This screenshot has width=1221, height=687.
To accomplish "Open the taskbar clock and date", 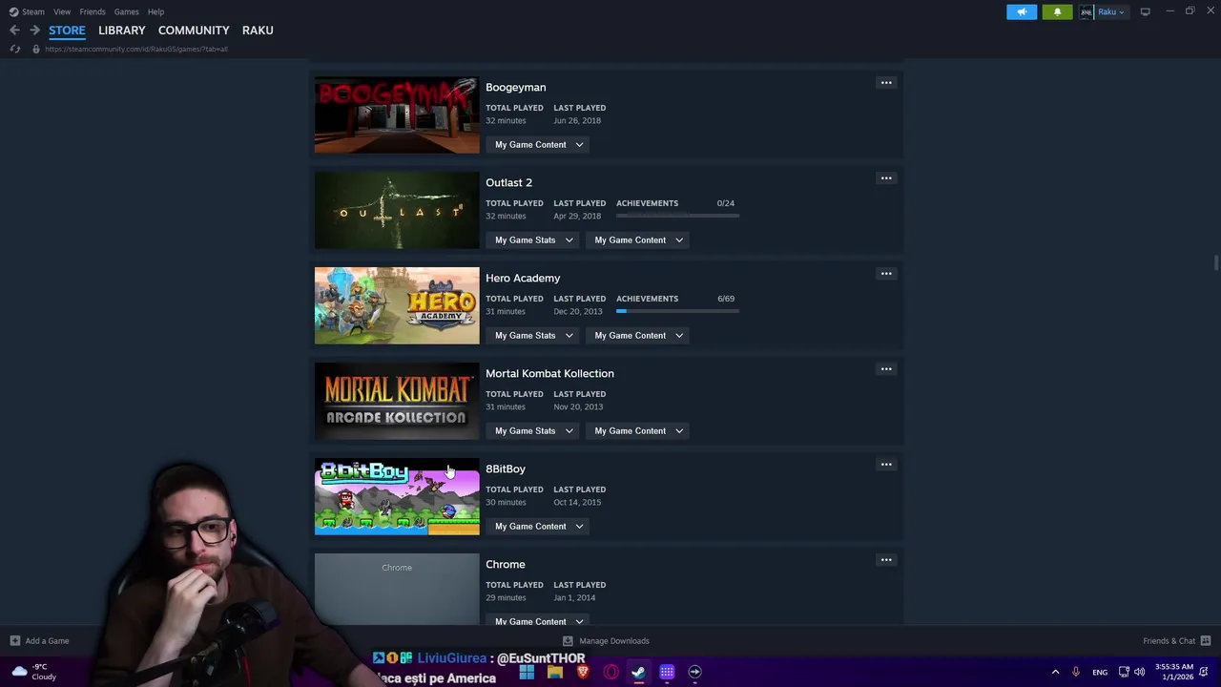I will [1174, 672].
